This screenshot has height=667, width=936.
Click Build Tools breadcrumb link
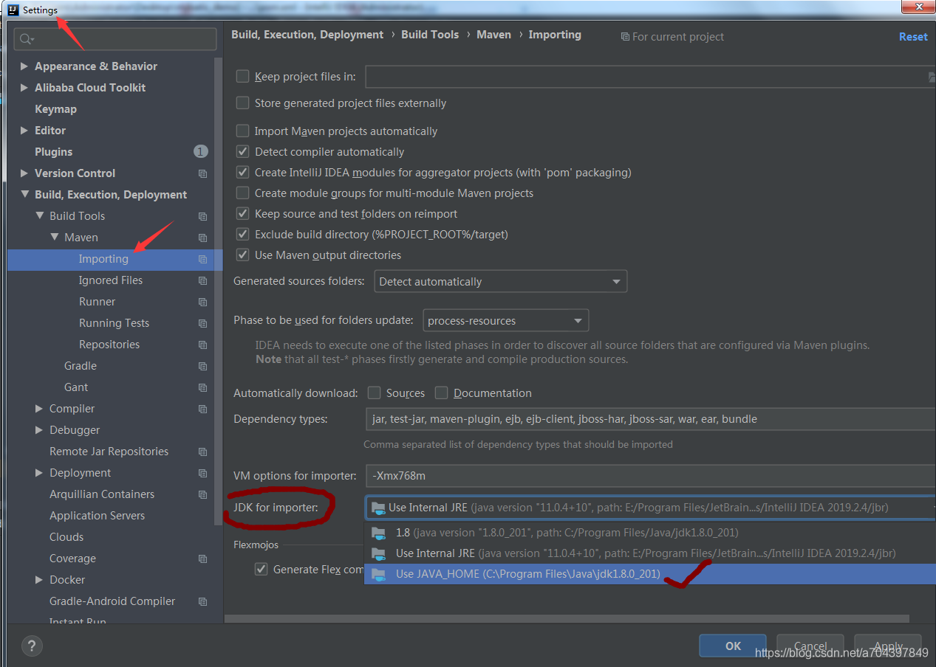coord(430,35)
